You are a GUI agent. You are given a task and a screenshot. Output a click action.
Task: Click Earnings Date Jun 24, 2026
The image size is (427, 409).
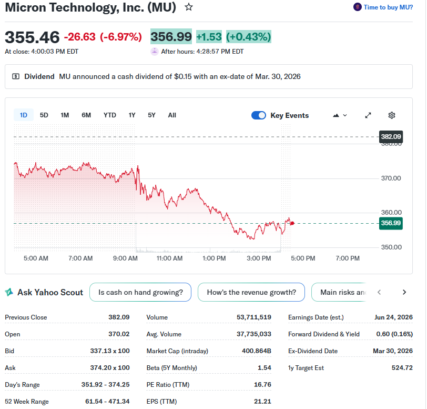(x=393, y=317)
